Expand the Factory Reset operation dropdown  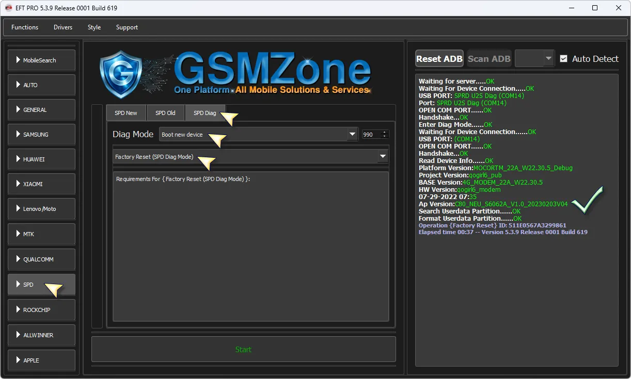coord(250,157)
